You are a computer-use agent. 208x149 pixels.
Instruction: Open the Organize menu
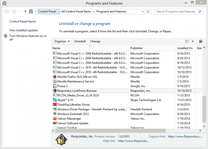[62, 41]
